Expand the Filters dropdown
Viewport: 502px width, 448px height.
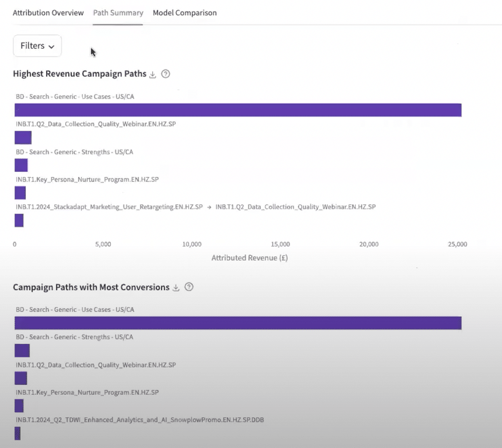pyautogui.click(x=38, y=46)
